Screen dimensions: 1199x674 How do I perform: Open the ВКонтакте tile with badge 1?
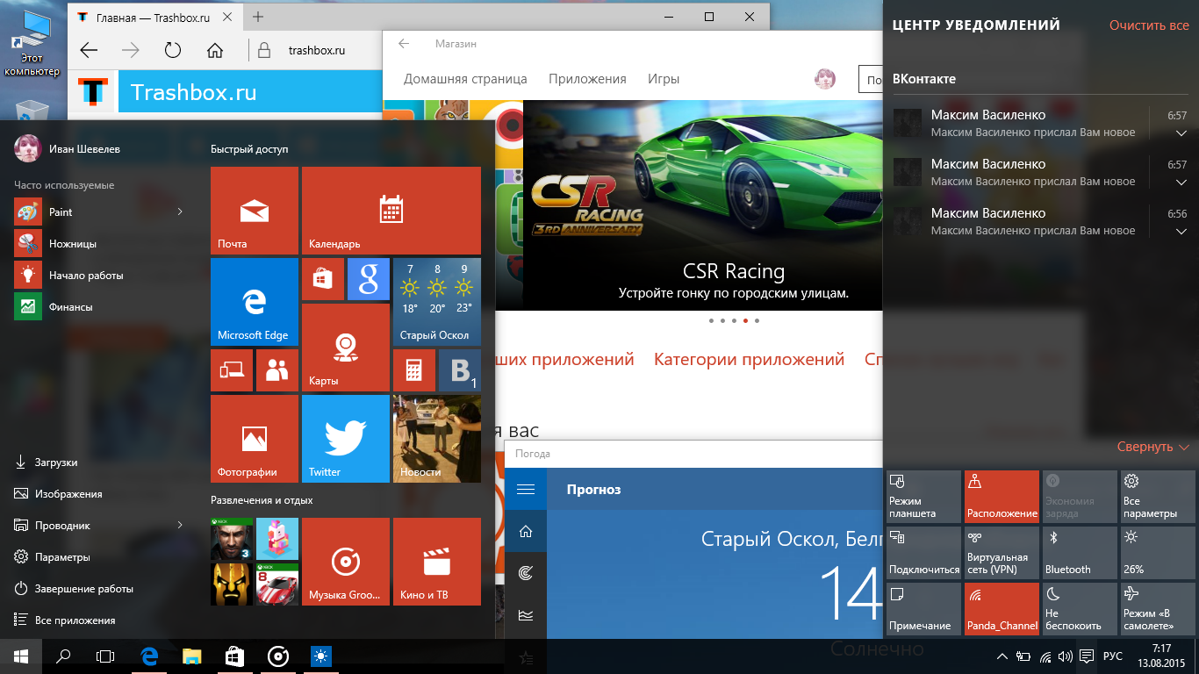(x=460, y=370)
